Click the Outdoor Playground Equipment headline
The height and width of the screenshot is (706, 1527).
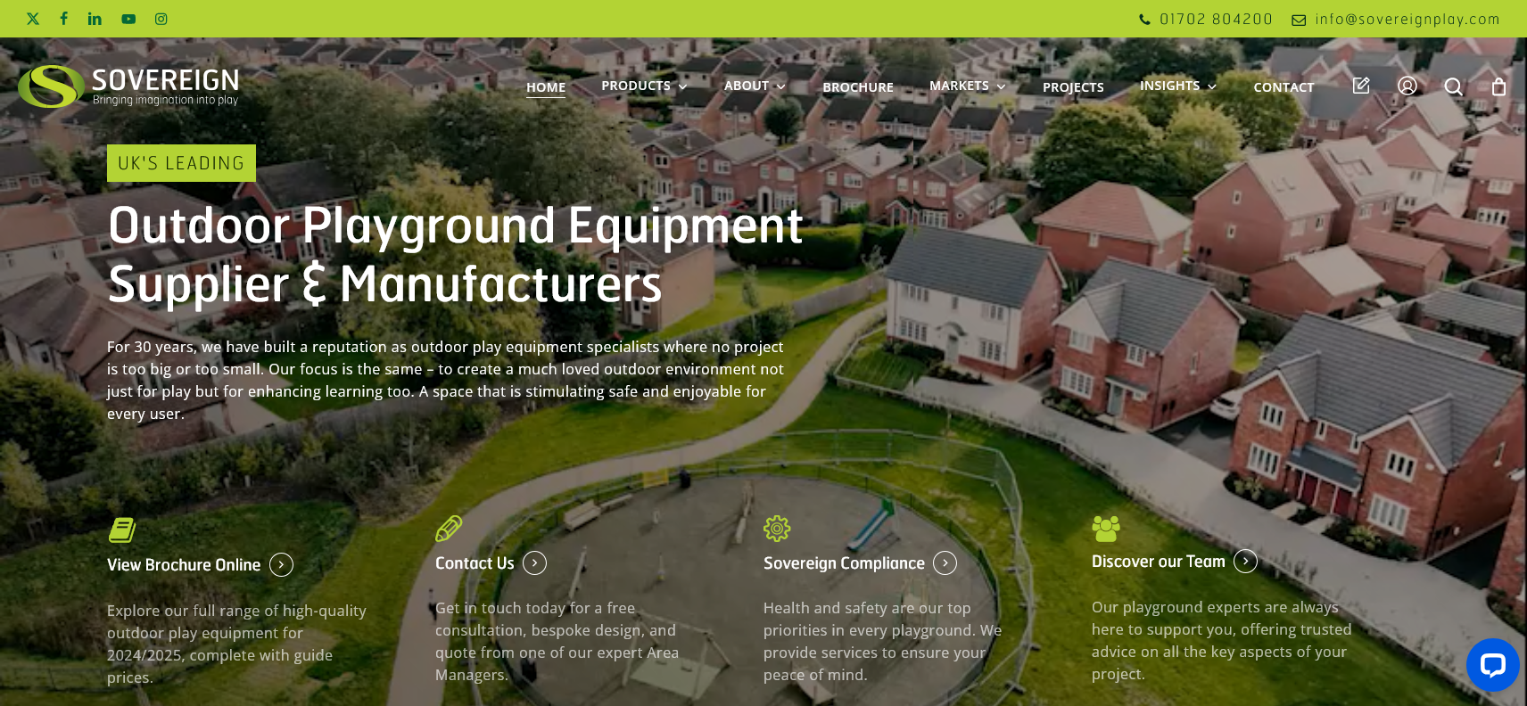click(455, 255)
